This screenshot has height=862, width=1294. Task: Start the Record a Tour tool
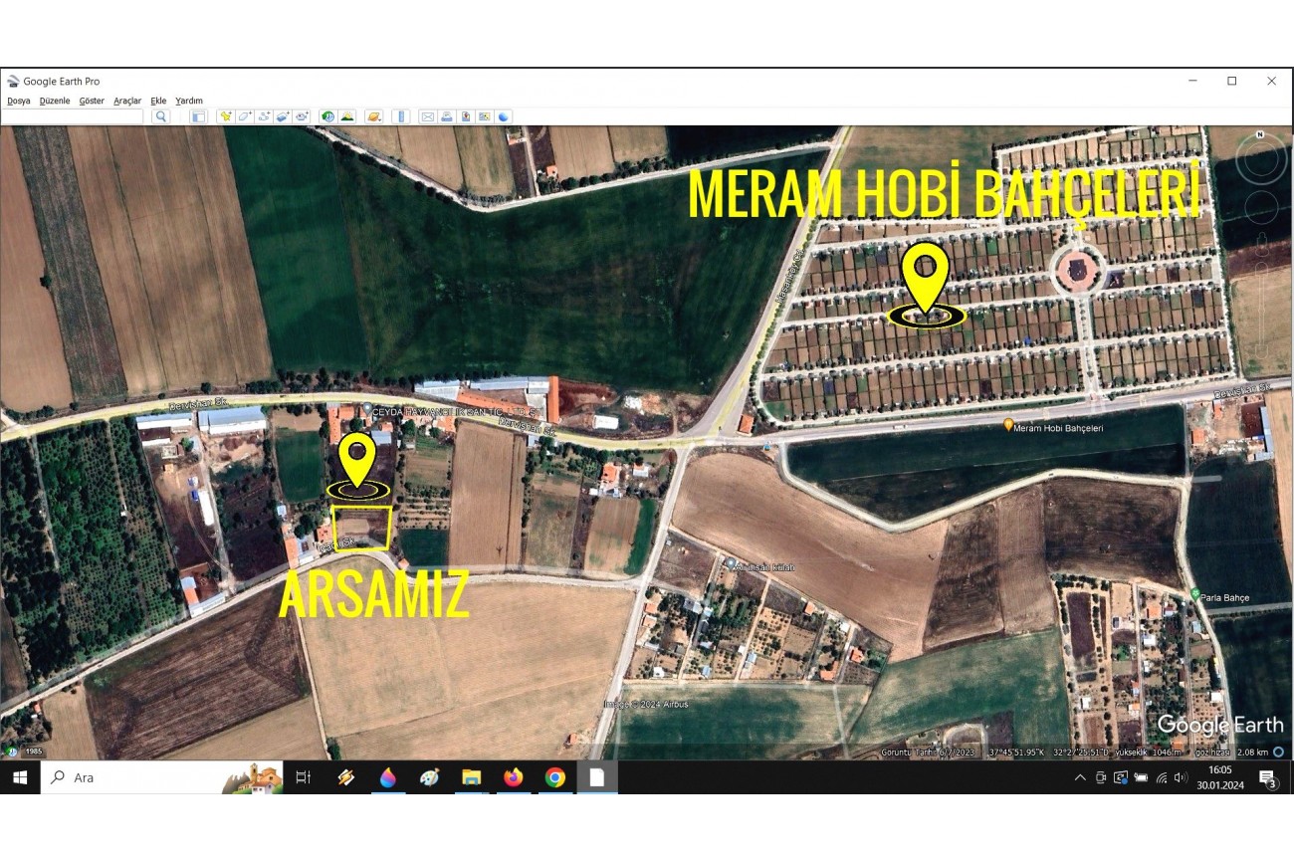(x=302, y=116)
